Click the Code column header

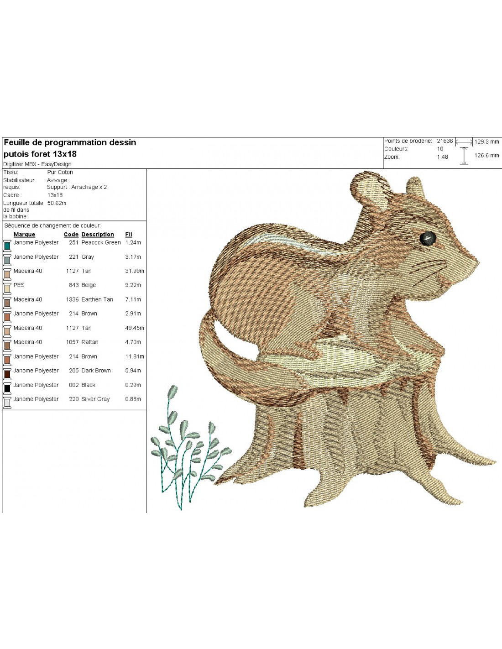tap(71, 235)
